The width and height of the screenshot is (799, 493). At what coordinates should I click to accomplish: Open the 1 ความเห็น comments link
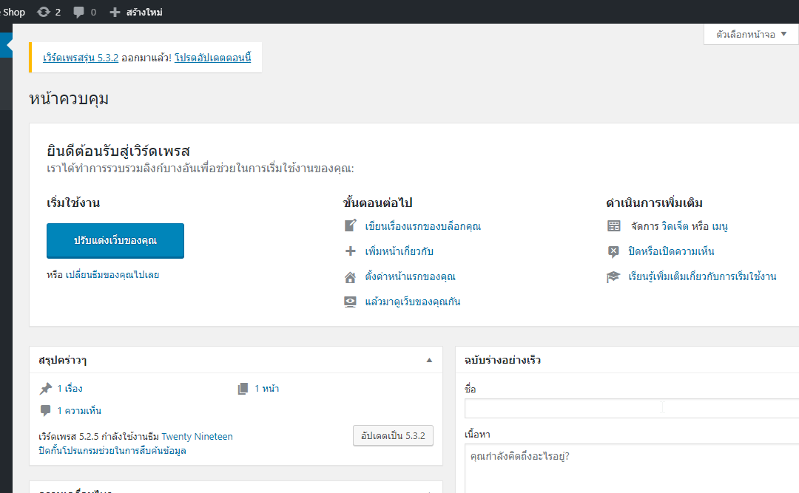tap(79, 410)
